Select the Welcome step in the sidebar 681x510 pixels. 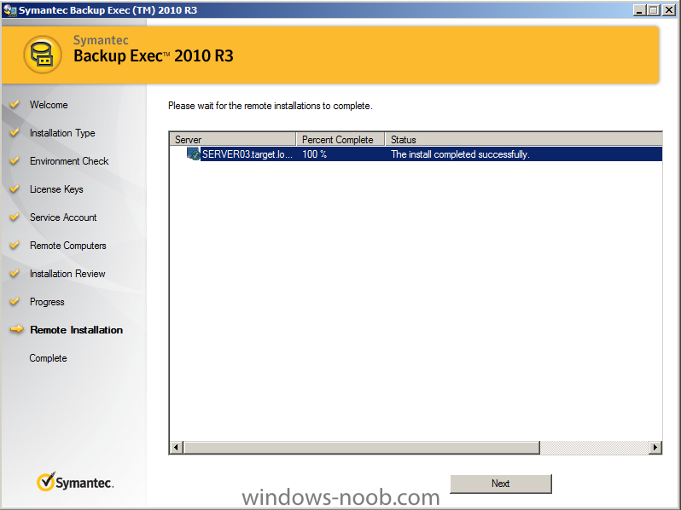[x=49, y=105]
